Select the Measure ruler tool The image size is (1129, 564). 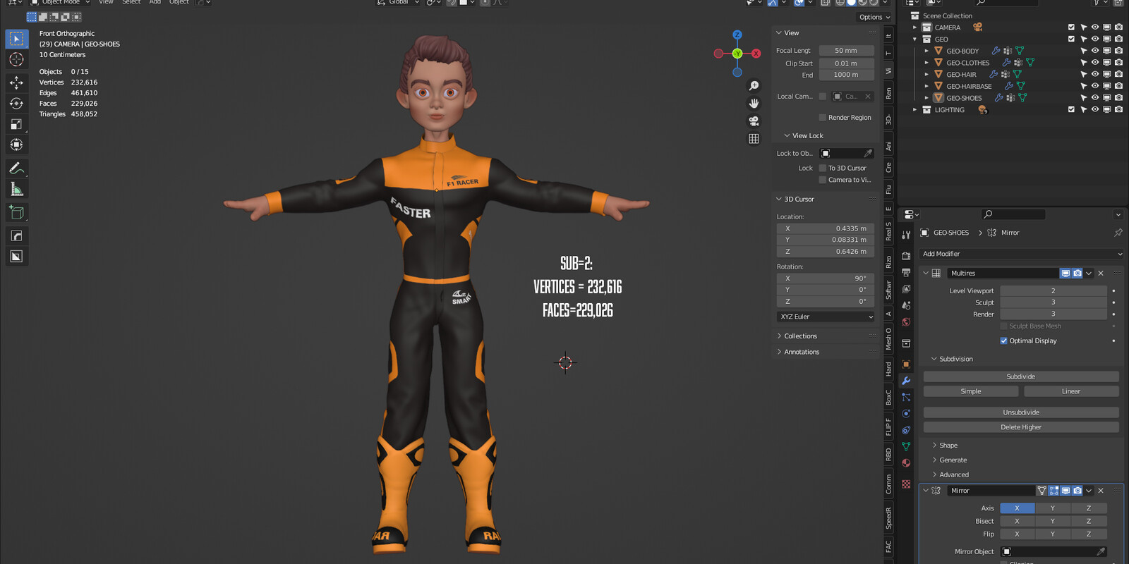[x=17, y=189]
